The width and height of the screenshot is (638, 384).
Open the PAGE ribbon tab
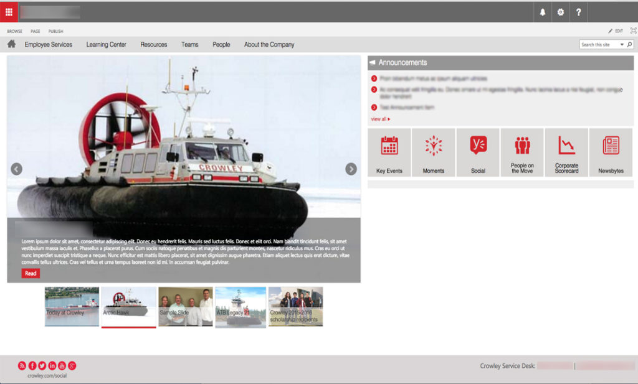[x=36, y=31]
